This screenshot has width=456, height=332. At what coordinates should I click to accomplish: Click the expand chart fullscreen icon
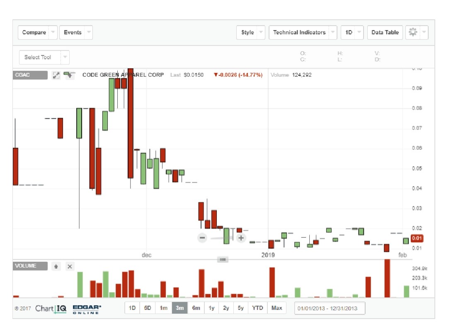tap(56, 76)
